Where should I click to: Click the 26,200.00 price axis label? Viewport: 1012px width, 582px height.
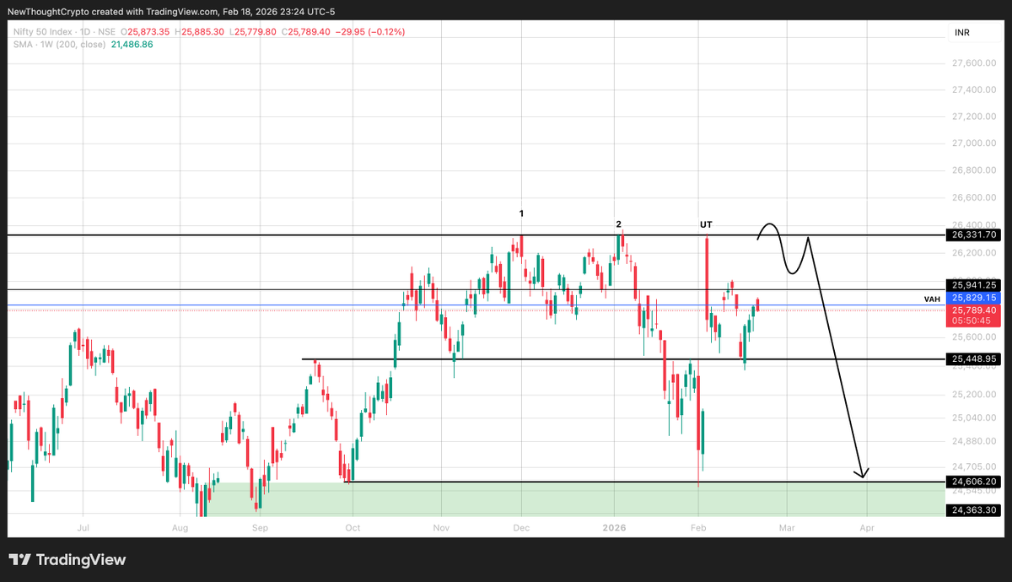tap(974, 252)
